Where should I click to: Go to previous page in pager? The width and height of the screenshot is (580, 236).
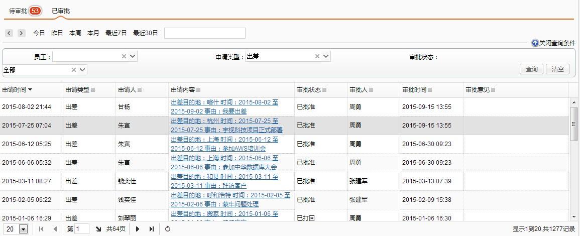55,229
